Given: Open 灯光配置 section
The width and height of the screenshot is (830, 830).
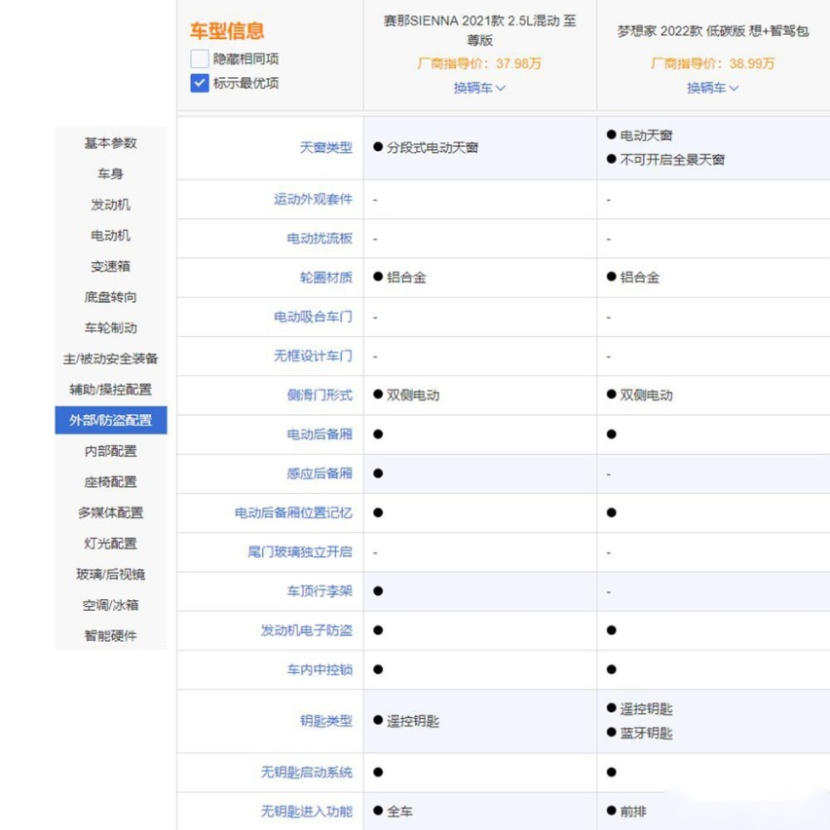Looking at the screenshot, I should coord(111,543).
